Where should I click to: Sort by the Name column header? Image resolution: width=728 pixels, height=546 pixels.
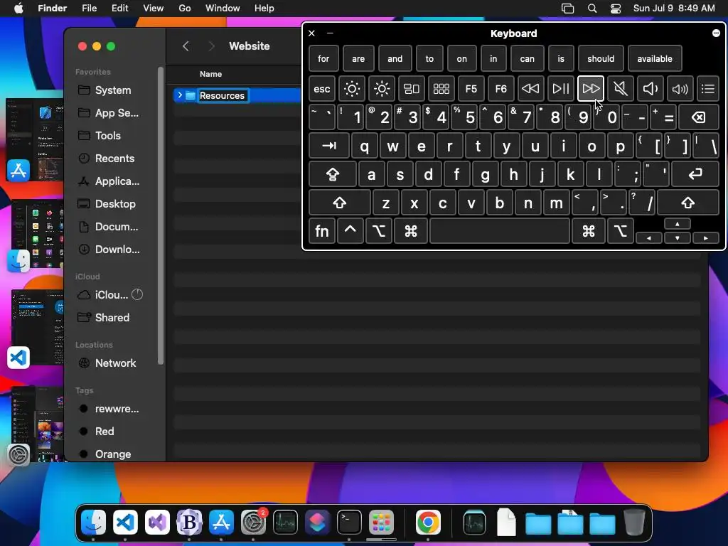210,74
